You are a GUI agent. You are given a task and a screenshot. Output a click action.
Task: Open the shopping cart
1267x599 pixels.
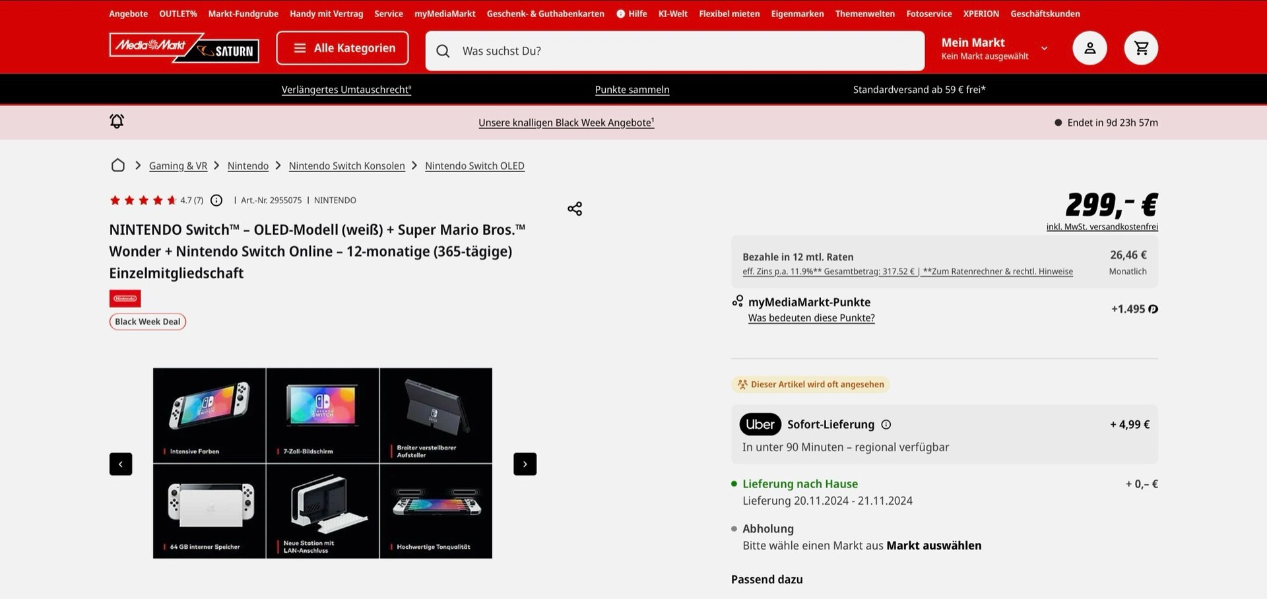[1141, 48]
